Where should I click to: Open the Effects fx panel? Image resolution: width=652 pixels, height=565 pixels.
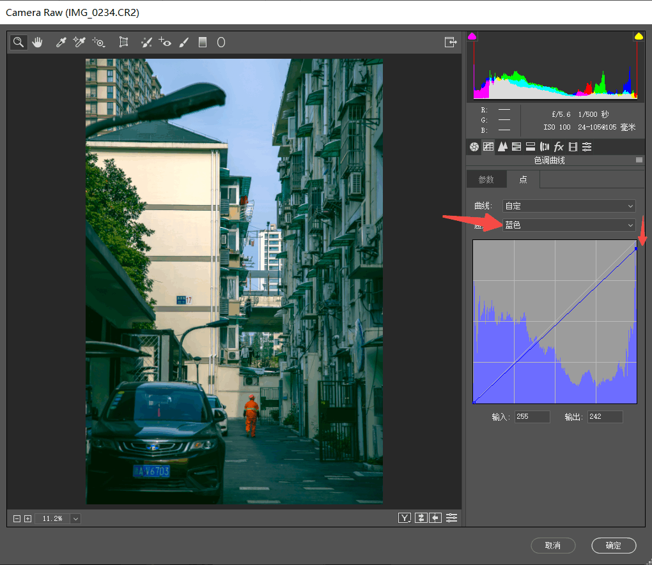point(559,147)
